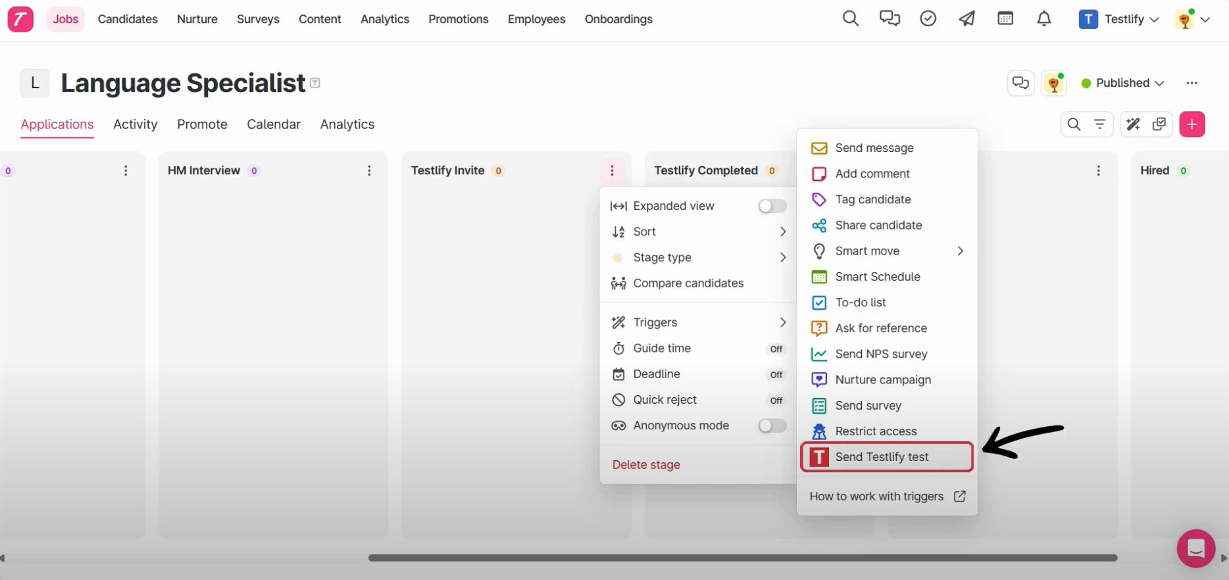Screen dimensions: 1229x580
Task: Select Tag candidate trigger
Action: coord(888,199)
